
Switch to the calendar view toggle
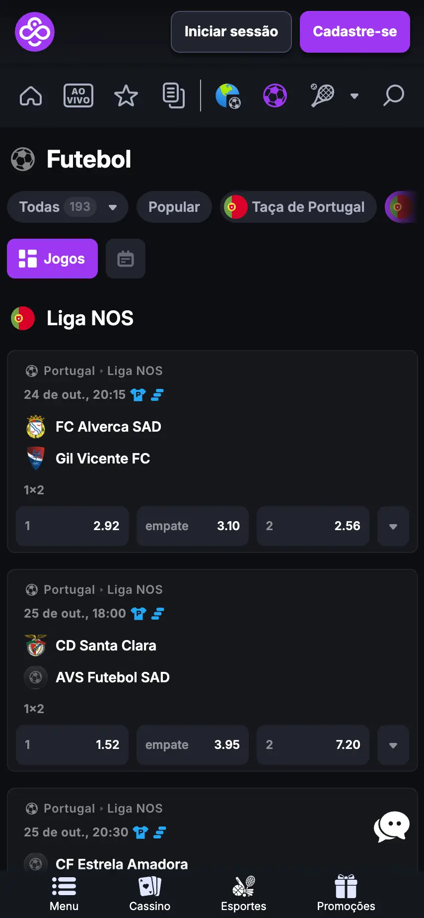click(126, 259)
